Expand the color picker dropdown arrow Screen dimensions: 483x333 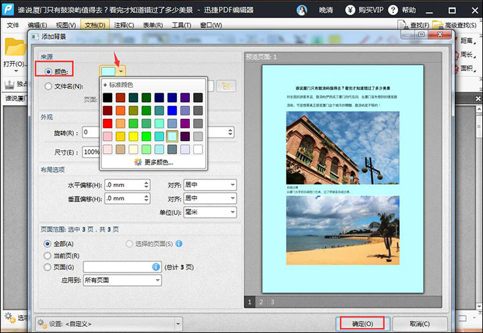pos(120,71)
